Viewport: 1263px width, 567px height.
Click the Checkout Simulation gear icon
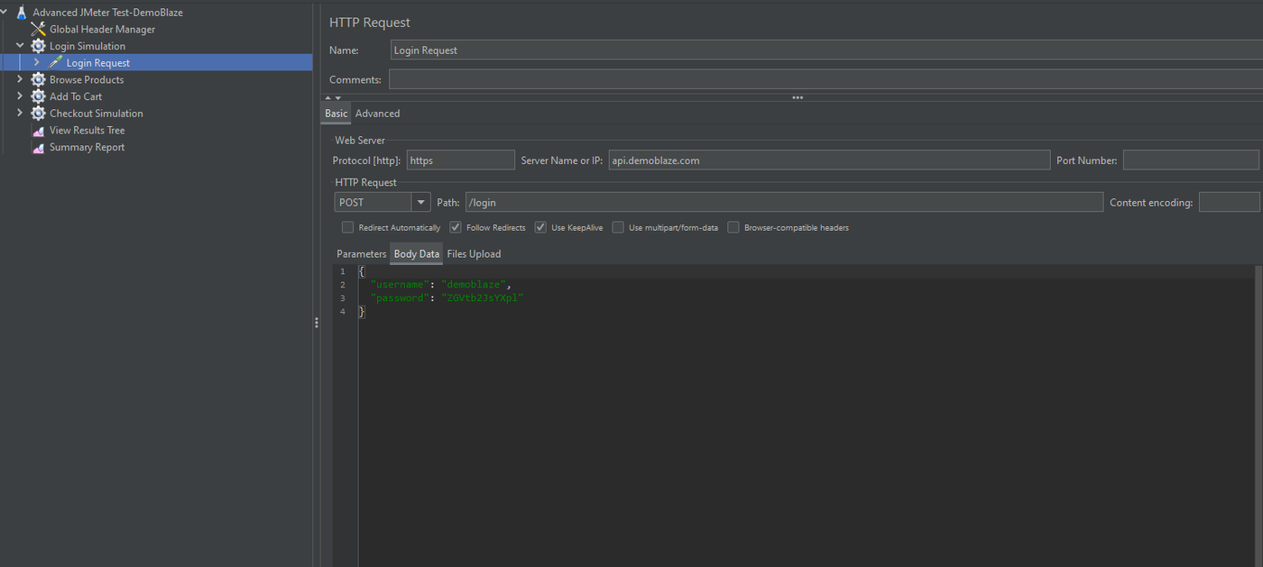click(38, 114)
